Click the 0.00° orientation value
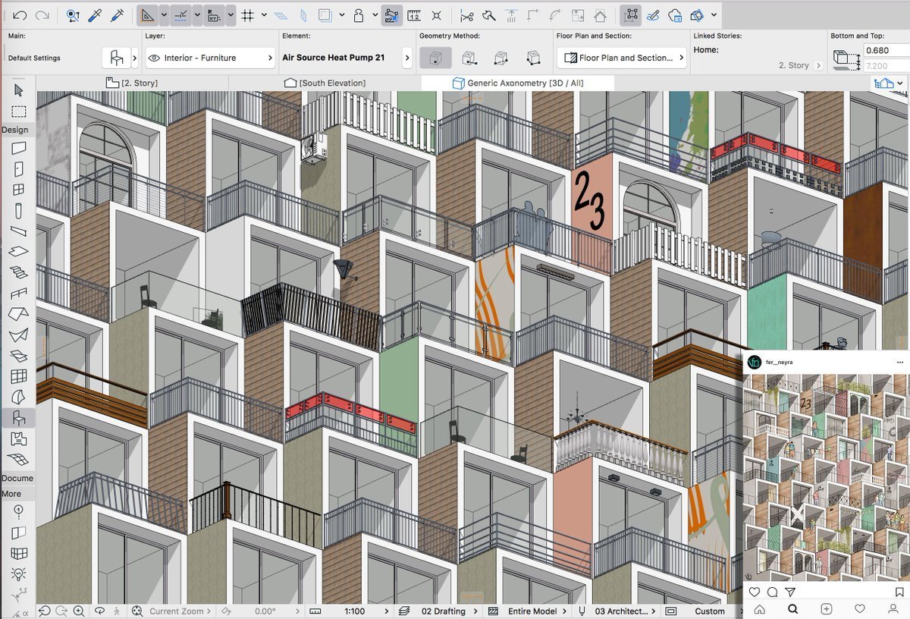Screen dimensions: 910x619 pyautogui.click(x=265, y=611)
